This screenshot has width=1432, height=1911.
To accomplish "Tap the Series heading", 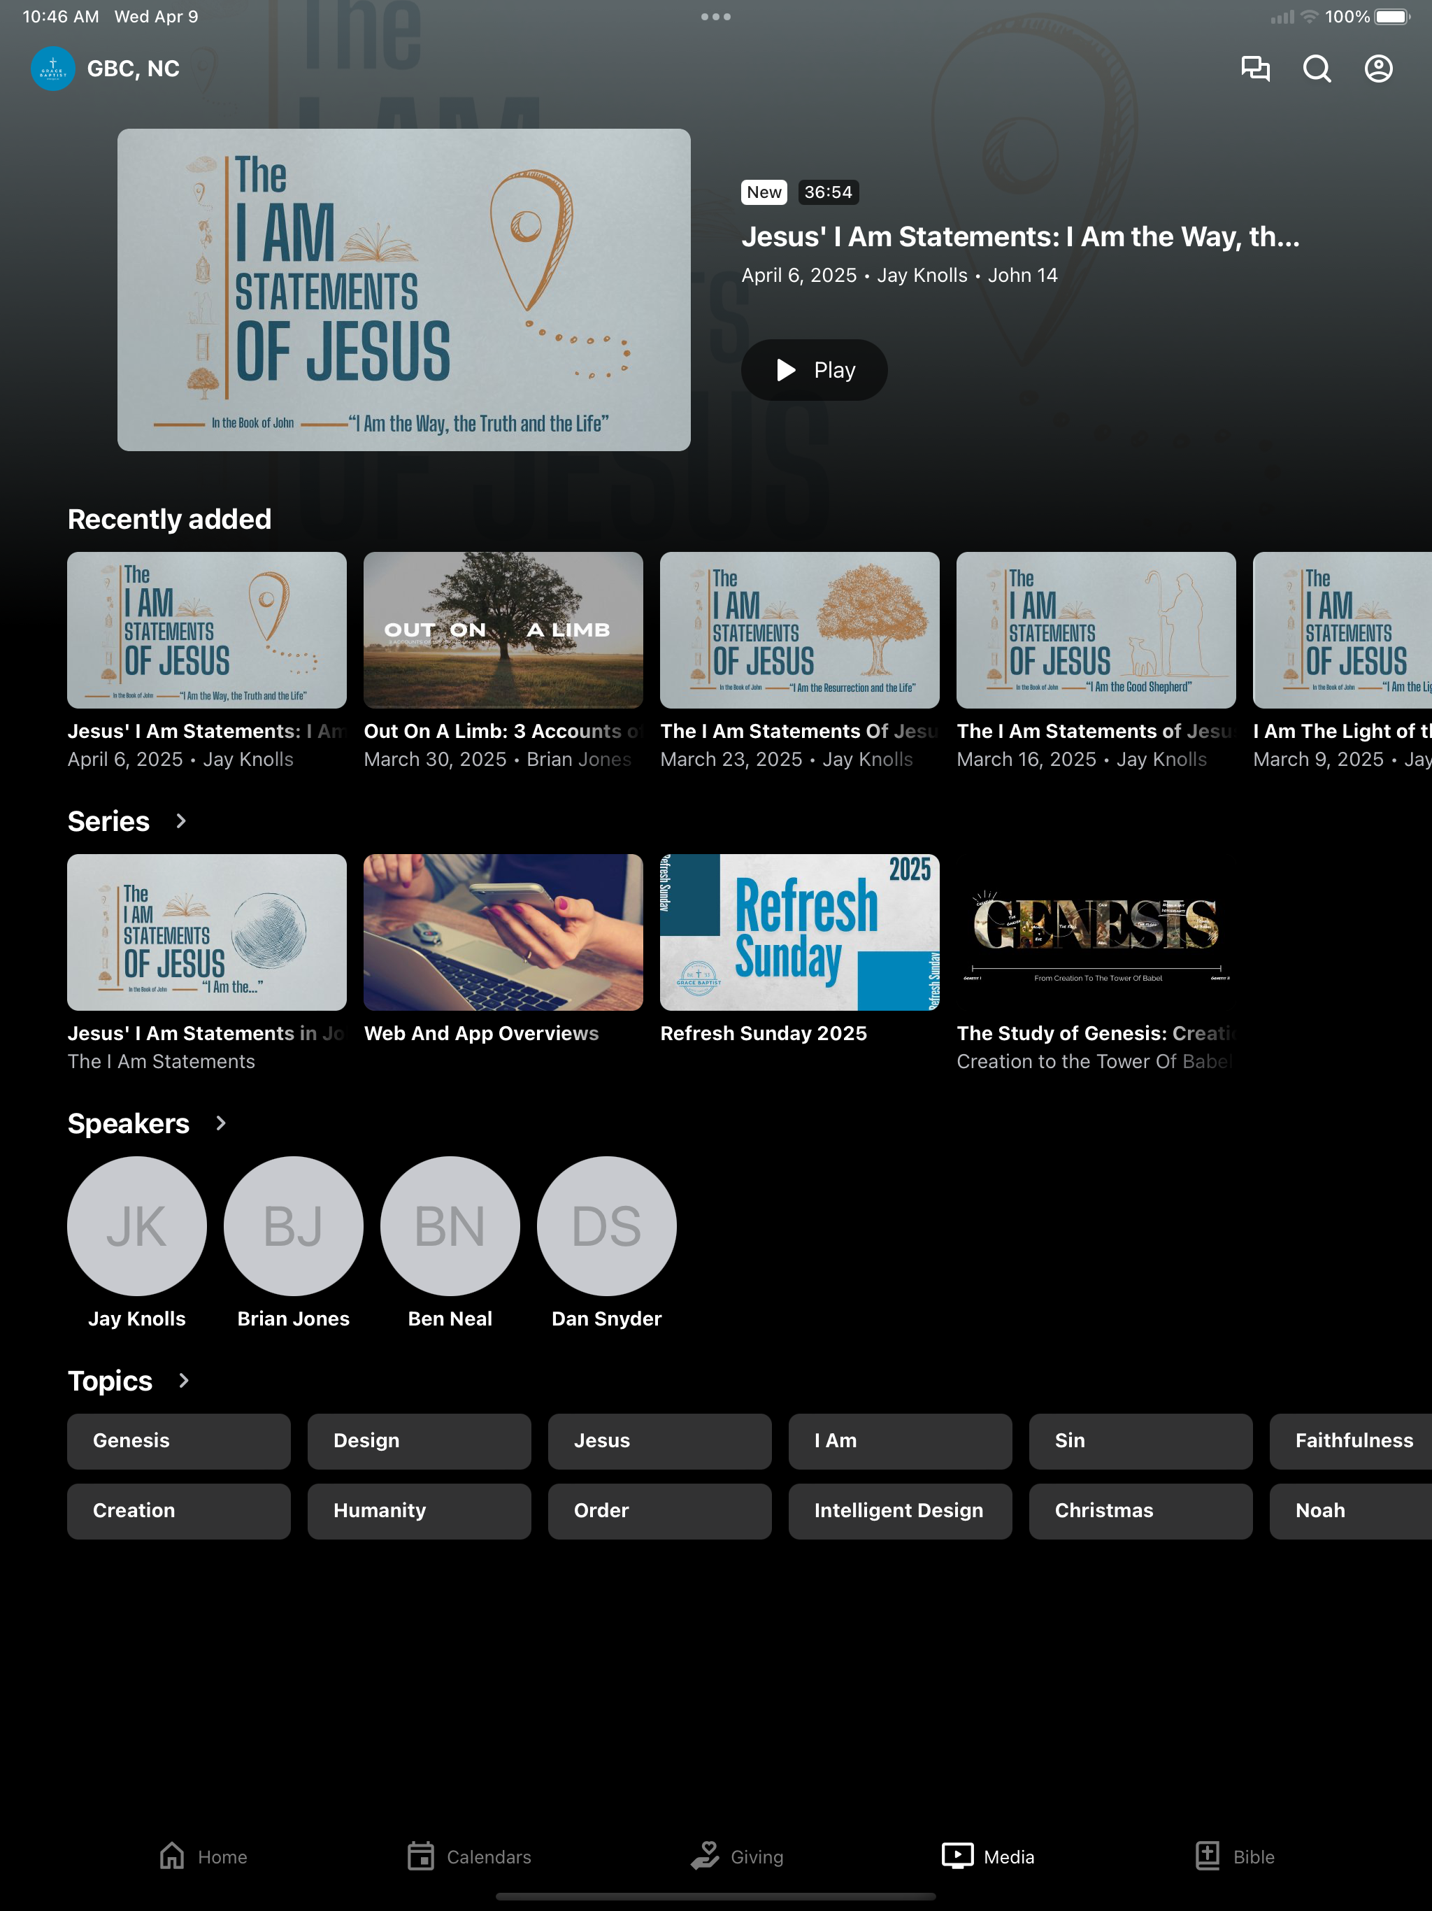I will (109, 820).
